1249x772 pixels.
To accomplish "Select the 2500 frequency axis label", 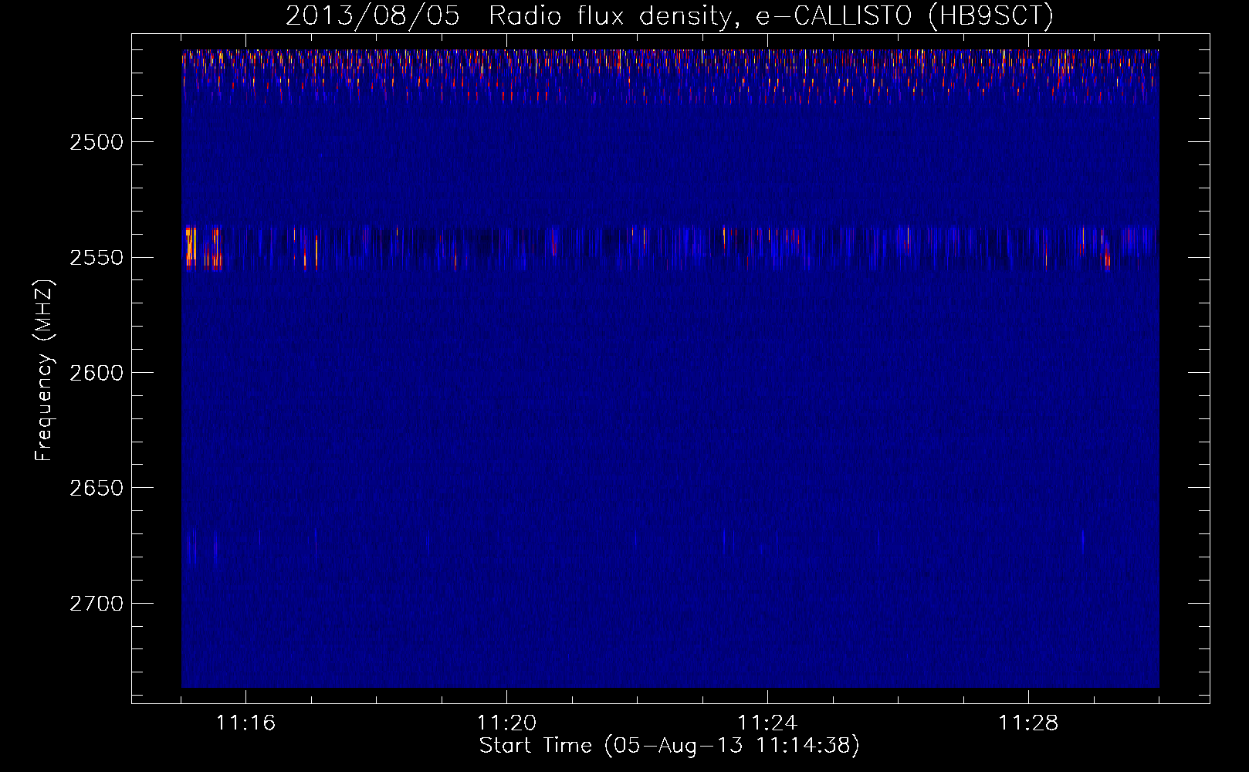I will coord(96,142).
